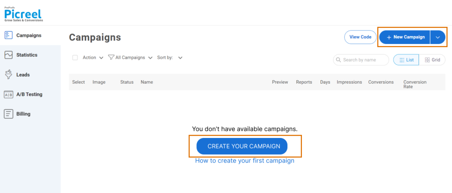Click the Picreel logo
The image size is (452, 193).
23,13
